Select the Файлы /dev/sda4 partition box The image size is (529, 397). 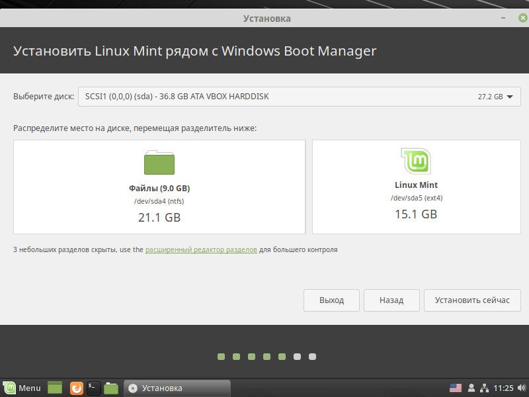point(159,187)
